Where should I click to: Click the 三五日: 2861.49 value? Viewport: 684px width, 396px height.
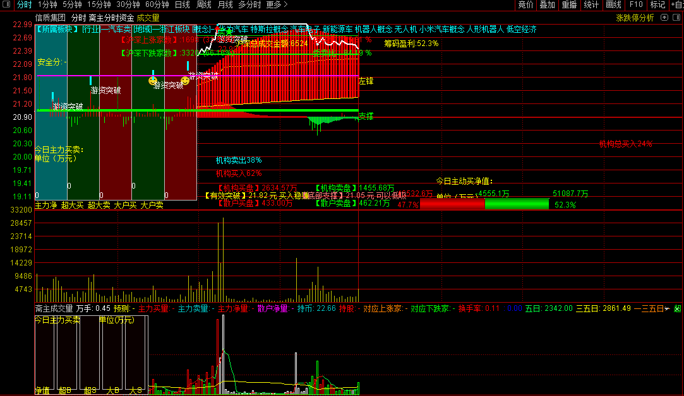603,308
